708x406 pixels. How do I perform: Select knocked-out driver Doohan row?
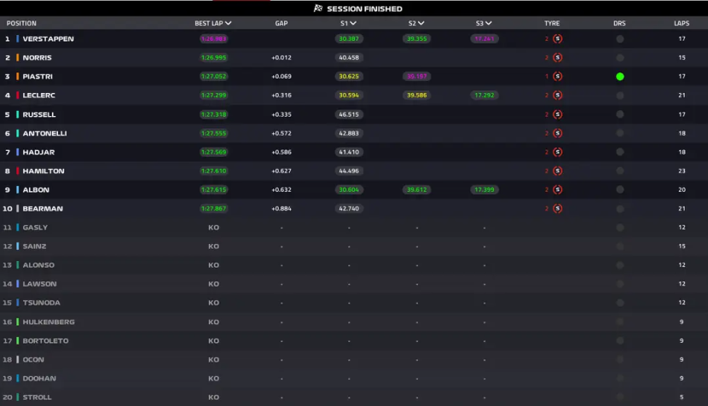(354, 379)
